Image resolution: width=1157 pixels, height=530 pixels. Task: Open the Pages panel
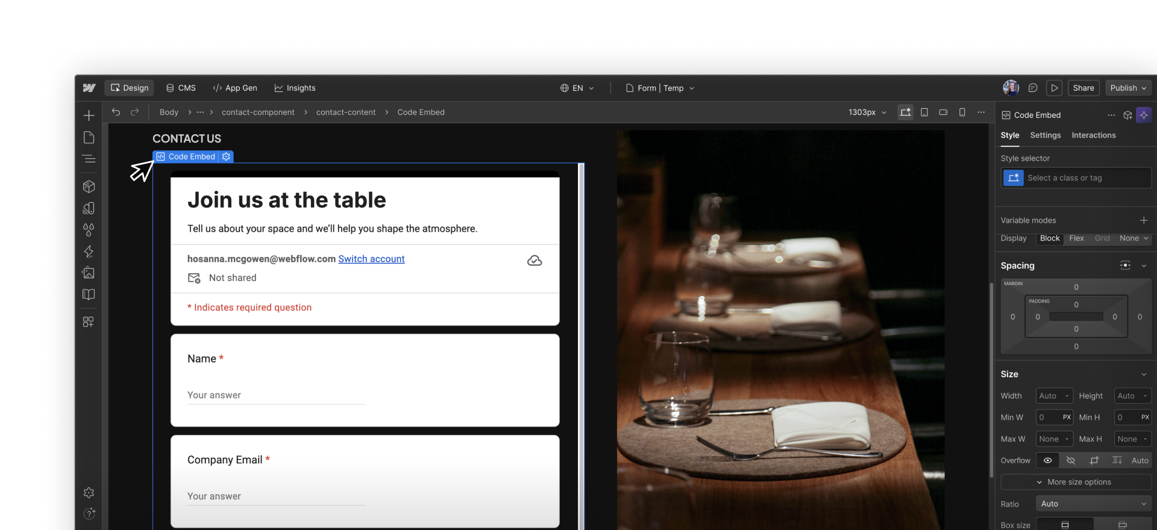(x=89, y=138)
